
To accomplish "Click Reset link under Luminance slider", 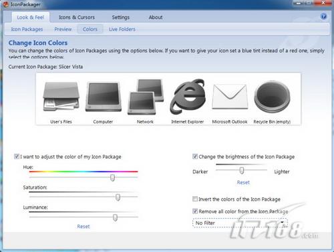I will click(x=83, y=227).
